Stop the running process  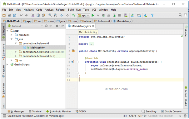click(x=119, y=15)
